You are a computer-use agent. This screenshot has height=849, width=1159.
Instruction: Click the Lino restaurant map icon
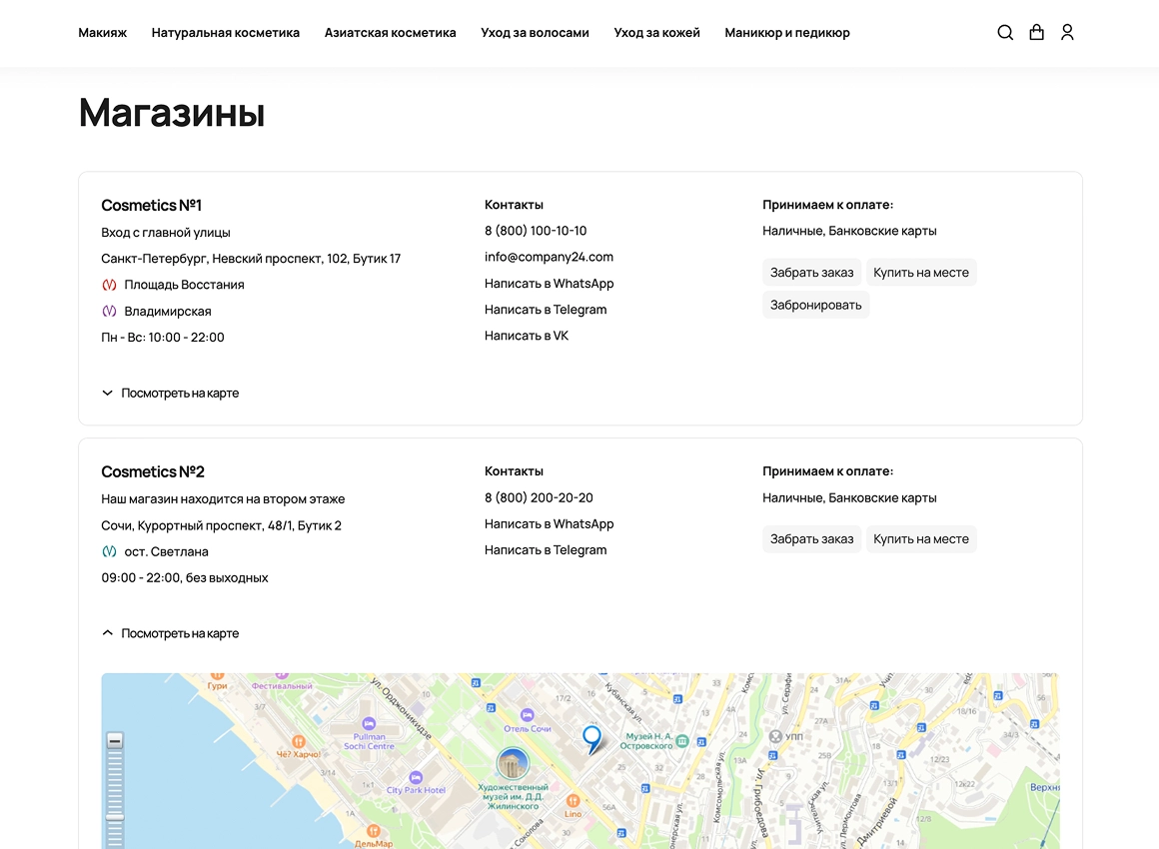573,800
